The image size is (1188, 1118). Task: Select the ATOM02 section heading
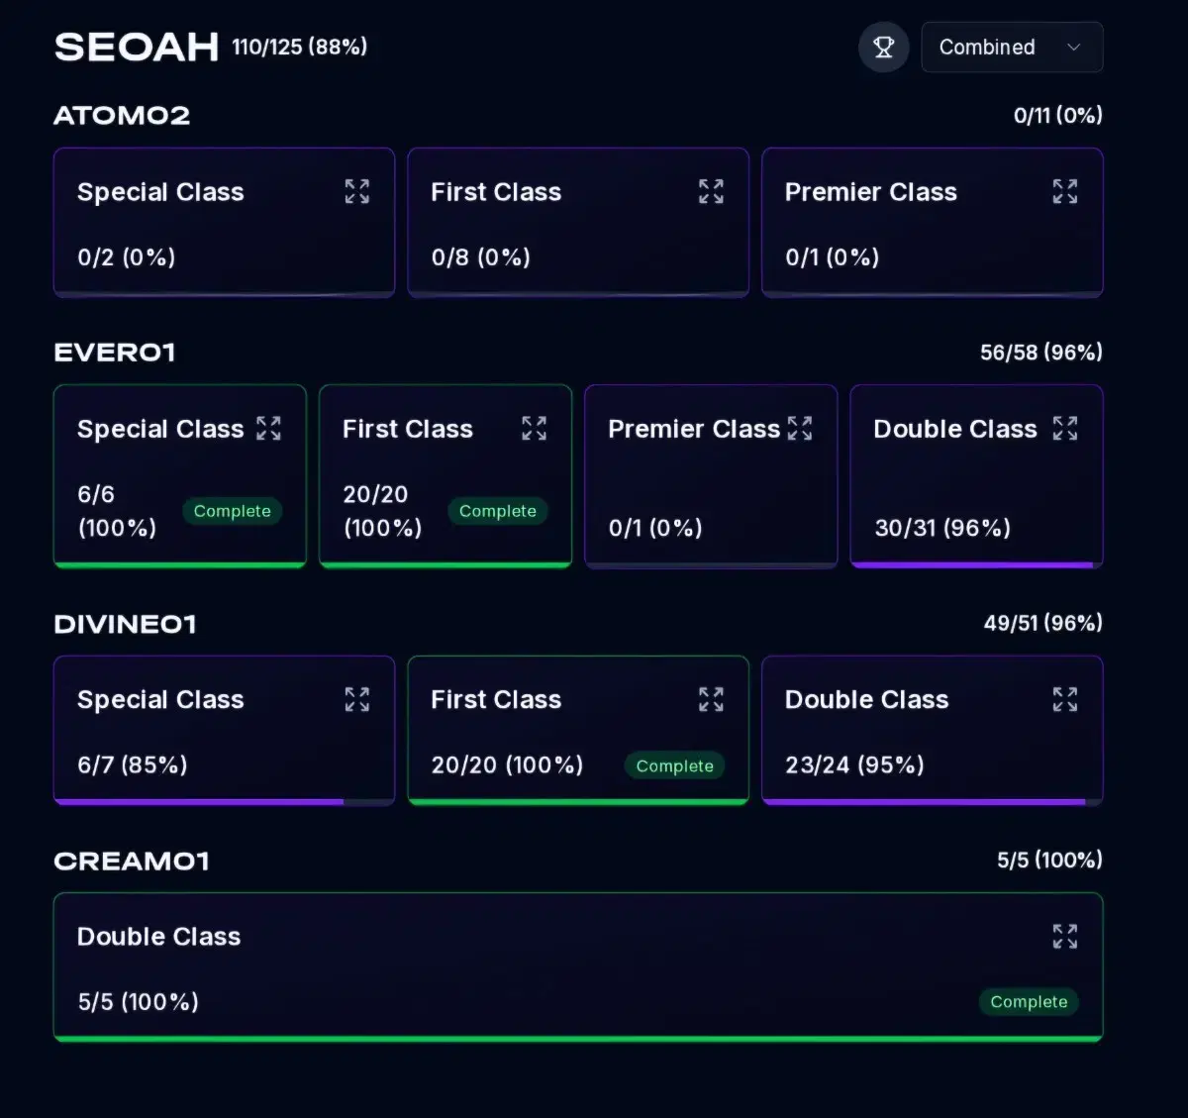coord(122,116)
